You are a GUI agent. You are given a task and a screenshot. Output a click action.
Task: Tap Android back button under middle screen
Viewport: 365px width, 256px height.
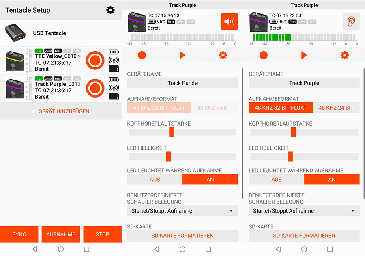[x=157, y=249]
